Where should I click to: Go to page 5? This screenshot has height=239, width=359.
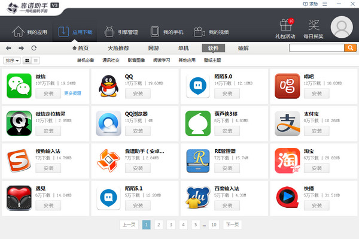pyautogui.click(x=196, y=225)
